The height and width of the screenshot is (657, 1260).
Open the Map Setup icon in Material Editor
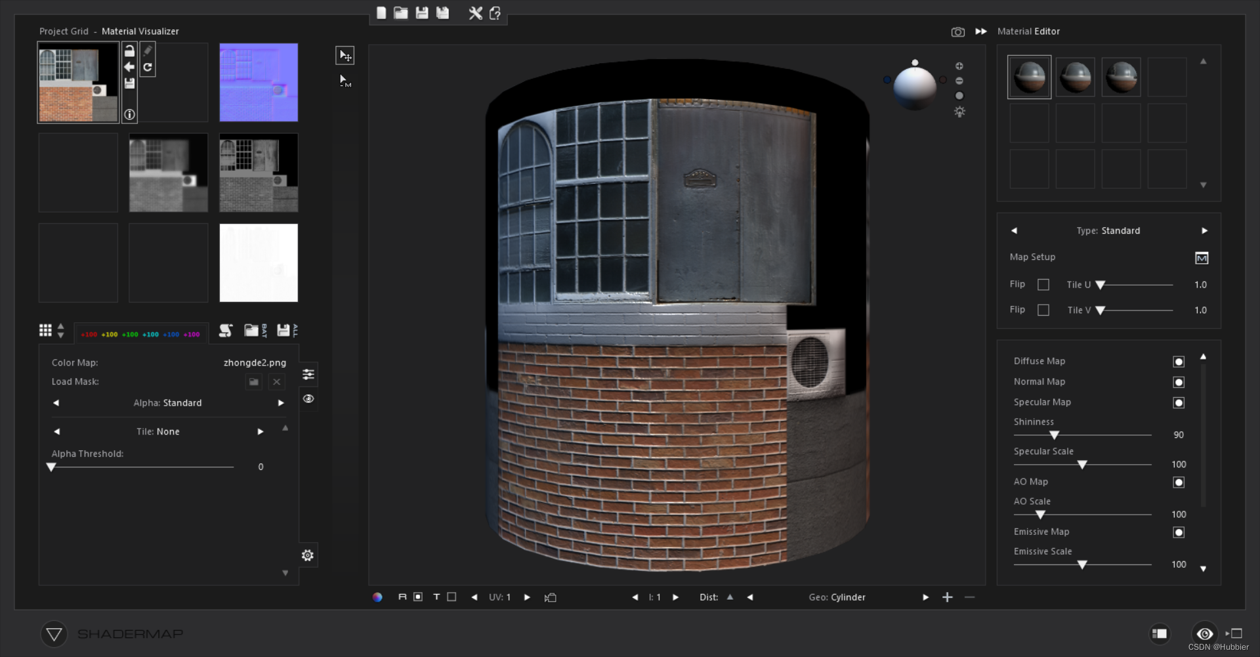[x=1202, y=257]
